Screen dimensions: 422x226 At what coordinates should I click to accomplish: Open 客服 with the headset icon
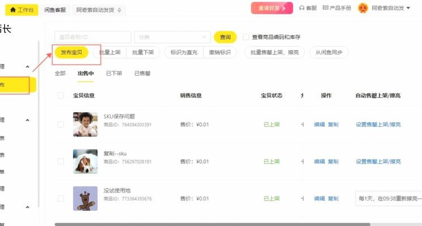pyautogui.click(x=308, y=8)
